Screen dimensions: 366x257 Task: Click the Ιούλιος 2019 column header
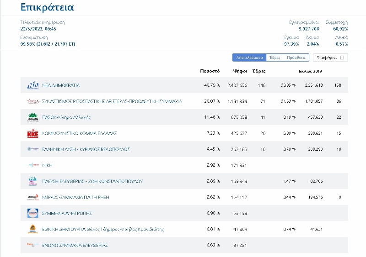click(x=310, y=71)
